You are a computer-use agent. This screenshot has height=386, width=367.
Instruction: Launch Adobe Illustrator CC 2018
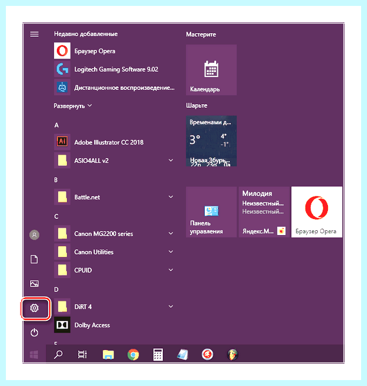pyautogui.click(x=114, y=142)
